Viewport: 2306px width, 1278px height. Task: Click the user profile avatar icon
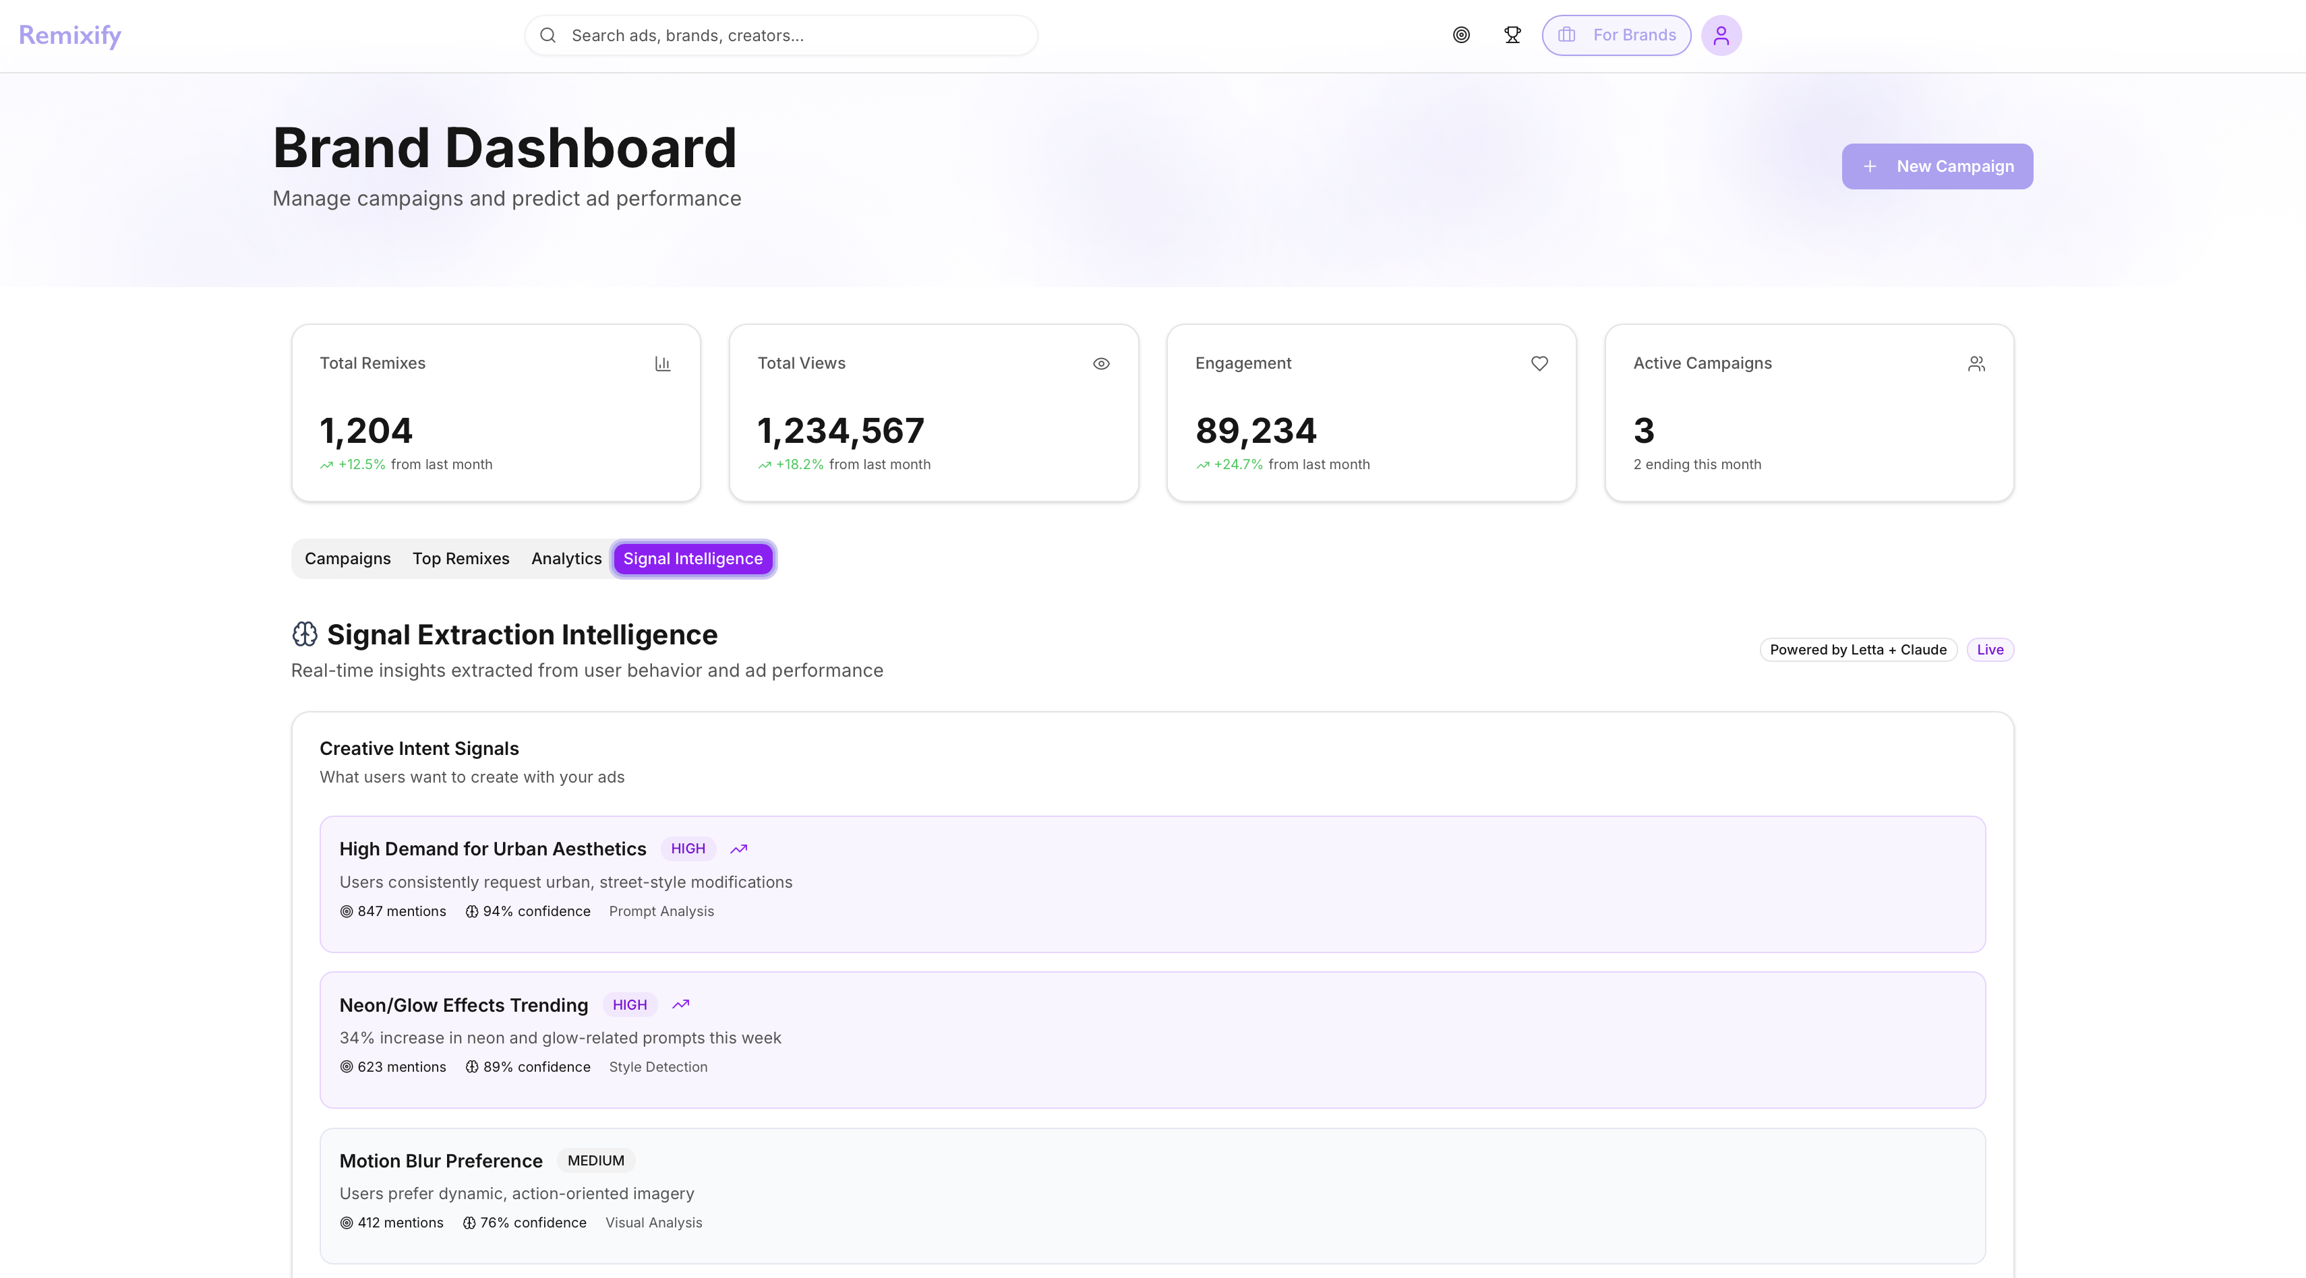pos(1721,36)
